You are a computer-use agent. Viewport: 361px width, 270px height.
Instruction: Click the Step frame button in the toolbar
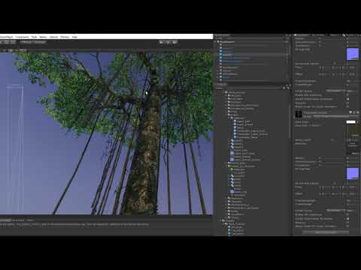(x=174, y=42)
